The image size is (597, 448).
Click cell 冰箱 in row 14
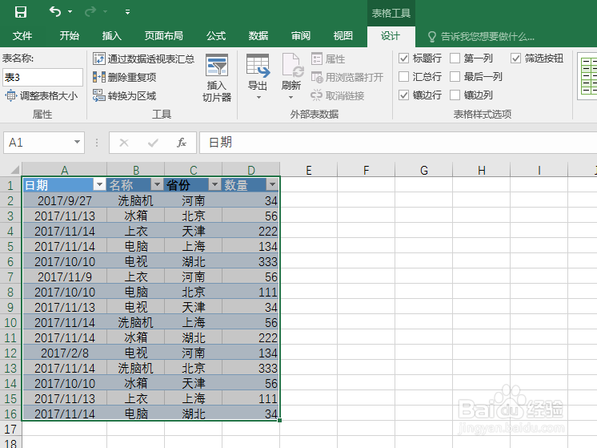point(135,384)
